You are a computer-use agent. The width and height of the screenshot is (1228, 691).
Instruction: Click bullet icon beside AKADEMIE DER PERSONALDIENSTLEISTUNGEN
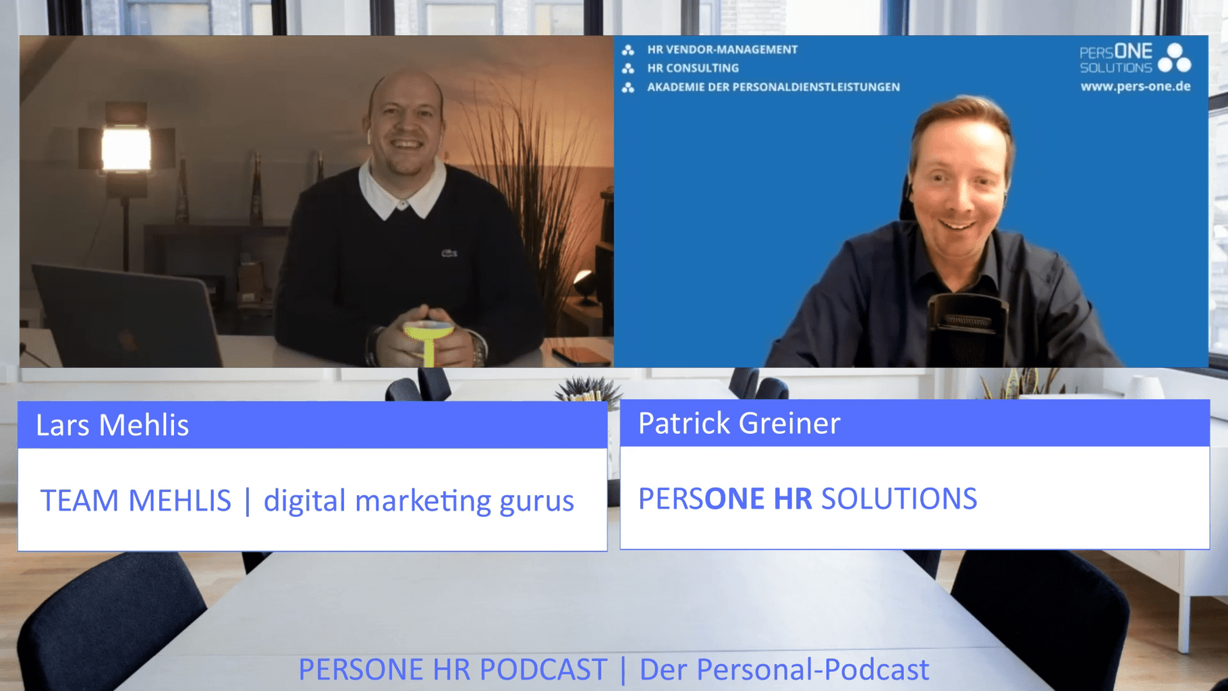(628, 87)
